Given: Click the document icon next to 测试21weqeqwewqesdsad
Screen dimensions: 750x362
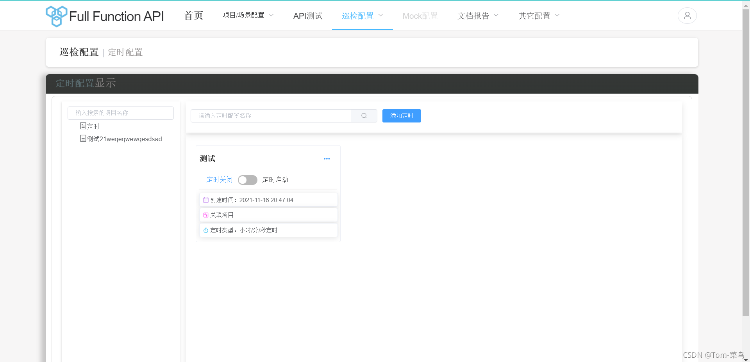Looking at the screenshot, I should tap(83, 138).
